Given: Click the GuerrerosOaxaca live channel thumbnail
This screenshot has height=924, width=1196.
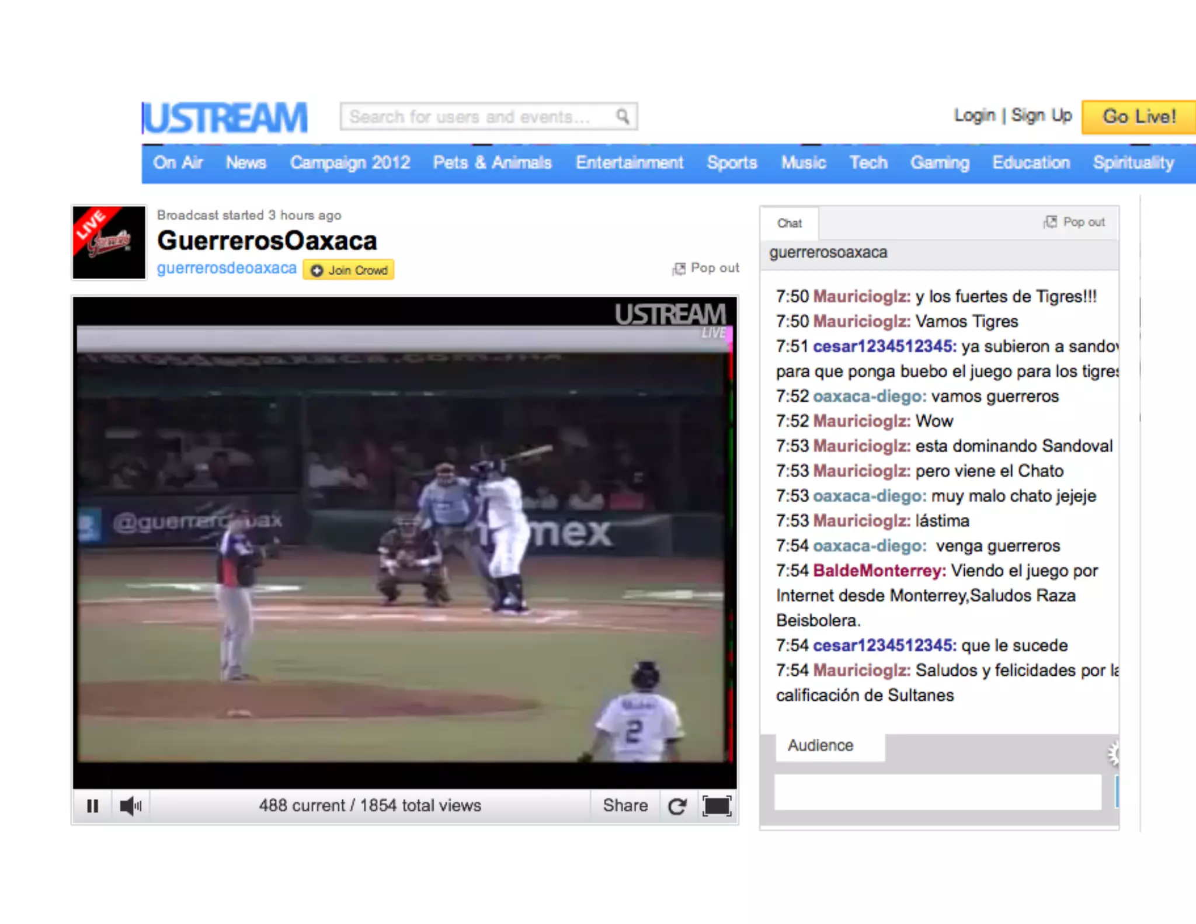Looking at the screenshot, I should pos(109,242).
